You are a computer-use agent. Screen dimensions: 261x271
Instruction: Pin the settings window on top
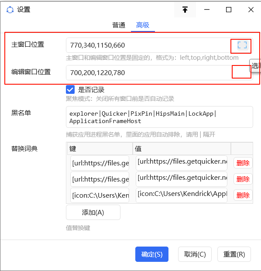point(185,10)
